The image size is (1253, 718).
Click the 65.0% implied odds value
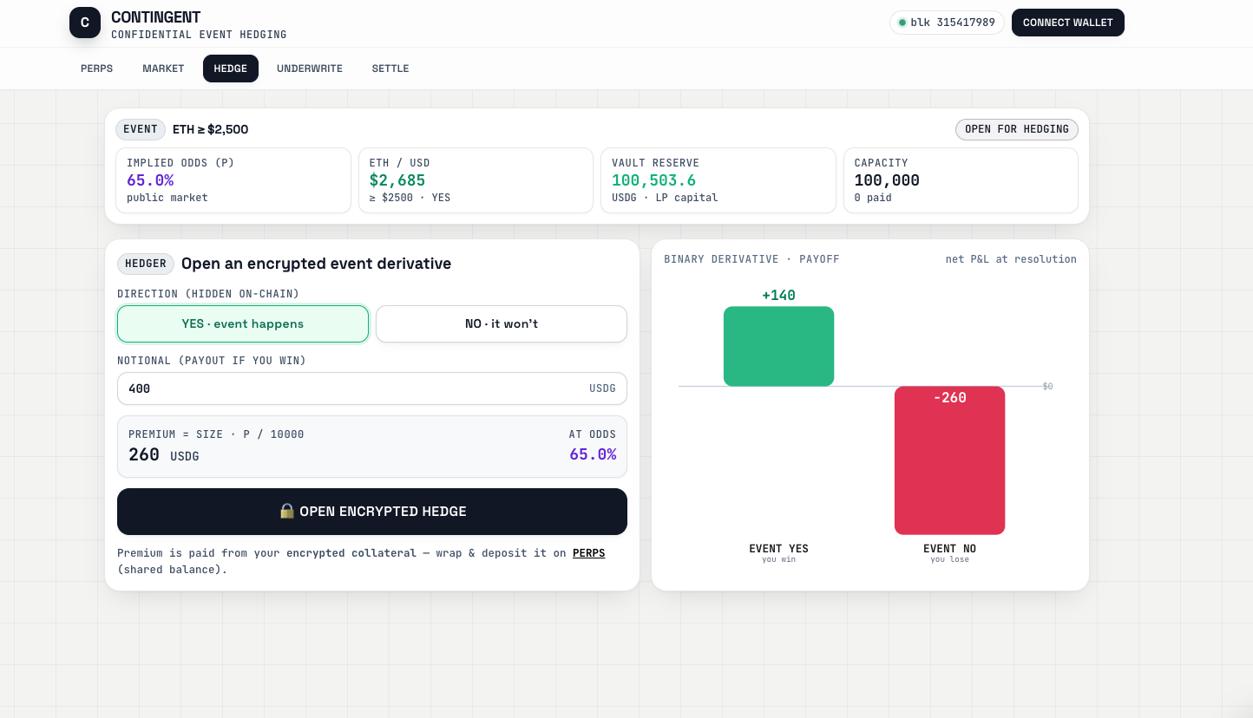(150, 180)
